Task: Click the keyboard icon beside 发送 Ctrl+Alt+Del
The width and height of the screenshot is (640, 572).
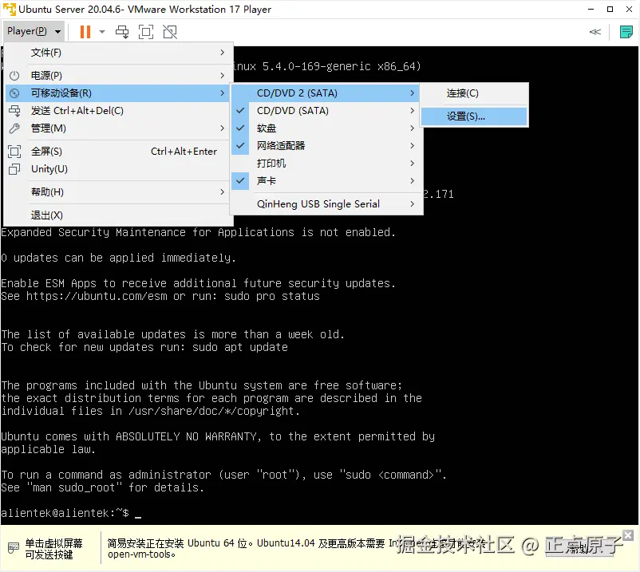Action: tap(14, 111)
